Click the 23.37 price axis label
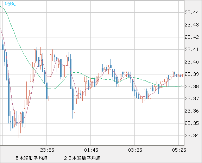The image size is (202, 163). click(x=192, y=98)
